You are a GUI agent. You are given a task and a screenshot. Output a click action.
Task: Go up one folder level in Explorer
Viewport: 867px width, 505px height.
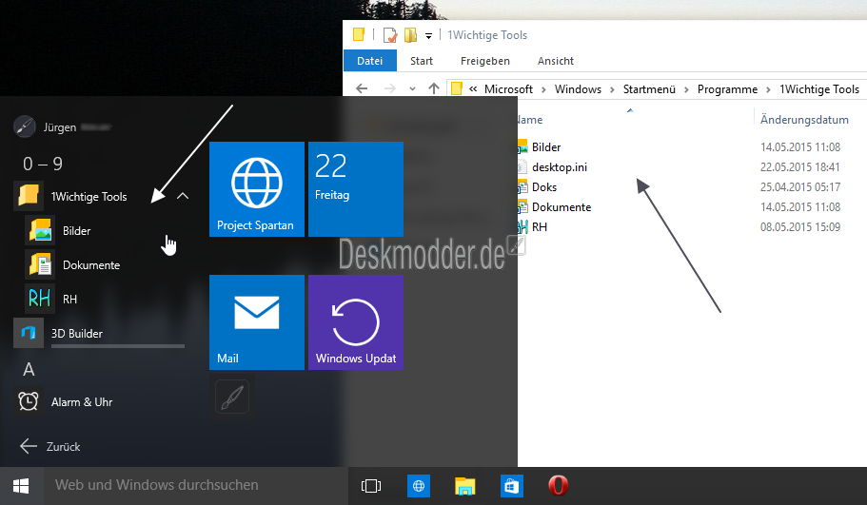[x=434, y=88]
